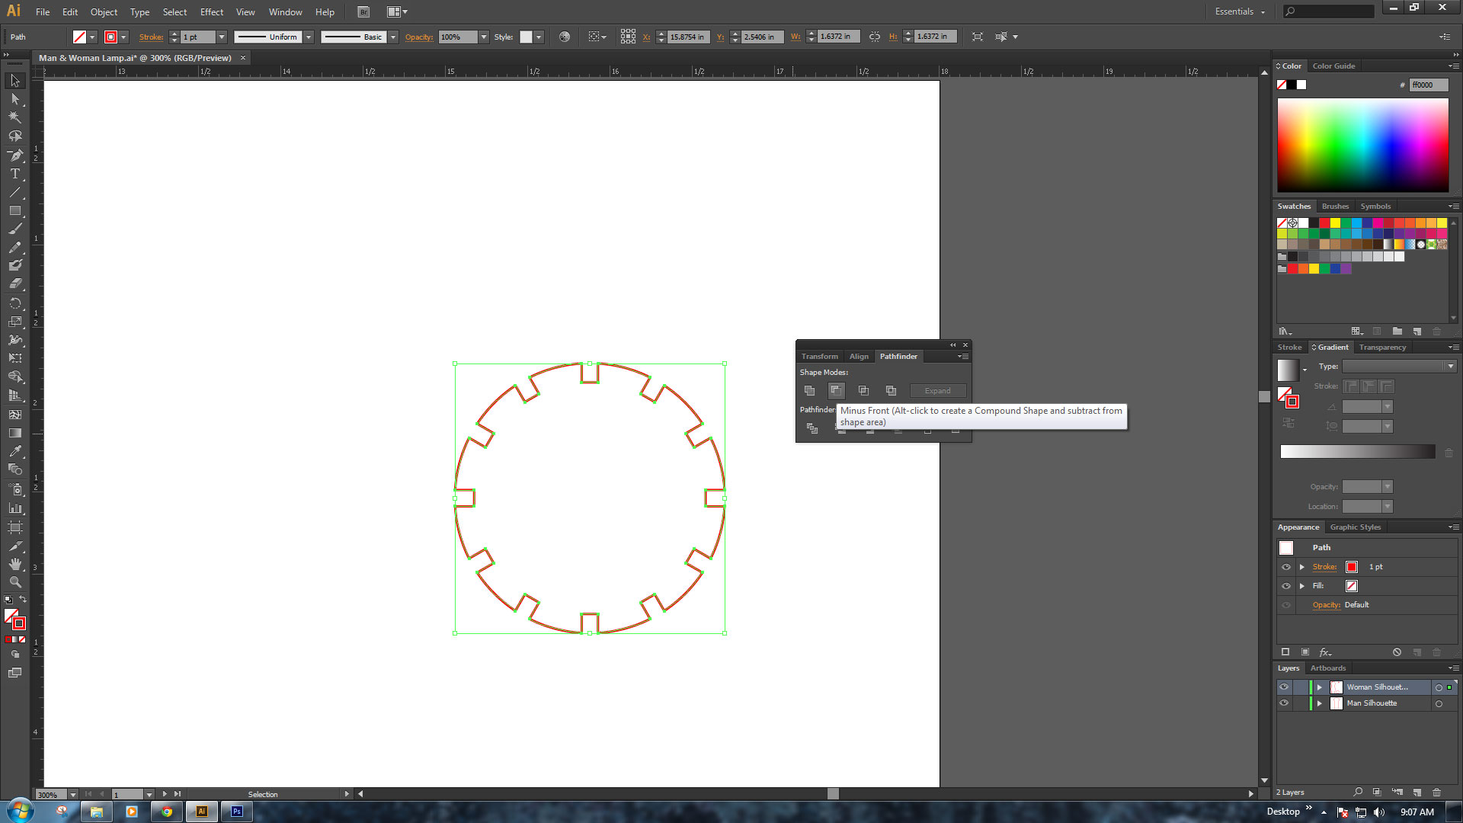Click the Minus Front shape mode button
This screenshot has height=823, width=1463.
click(x=835, y=390)
